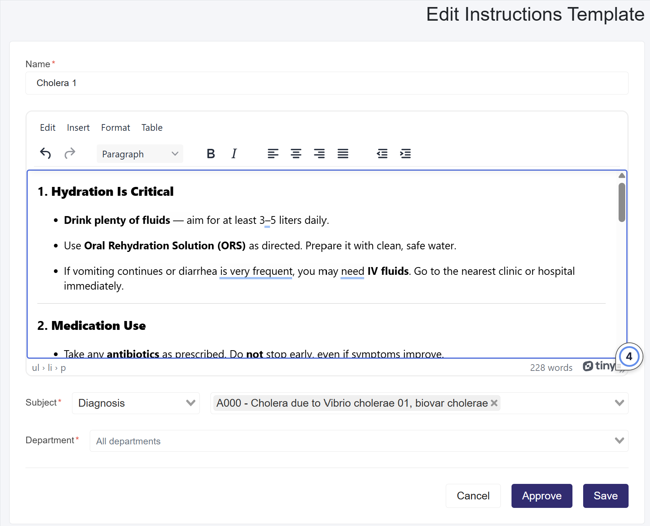Click the Undo arrow icon
This screenshot has width=650, height=526.
45,153
